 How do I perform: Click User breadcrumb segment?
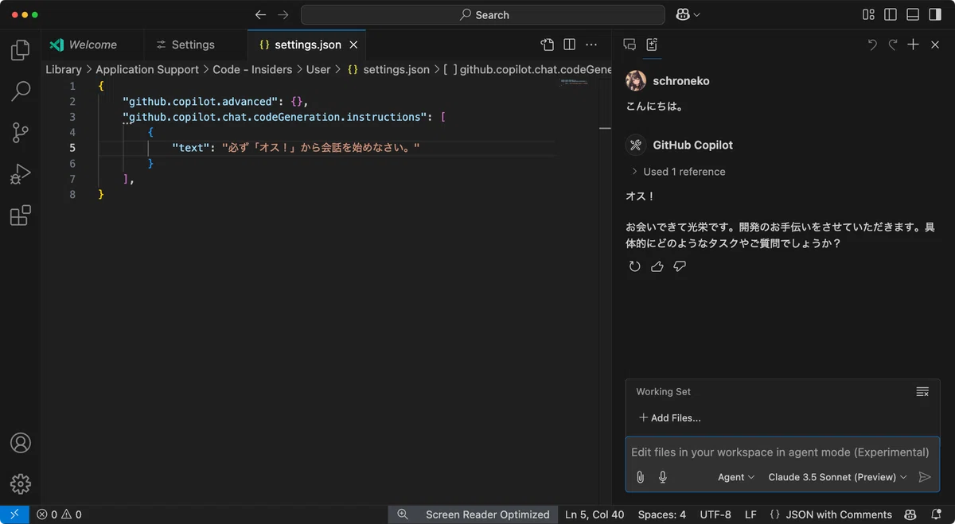point(318,69)
